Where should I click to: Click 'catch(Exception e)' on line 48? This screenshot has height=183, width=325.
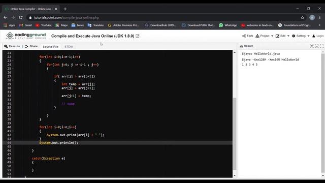(49, 158)
